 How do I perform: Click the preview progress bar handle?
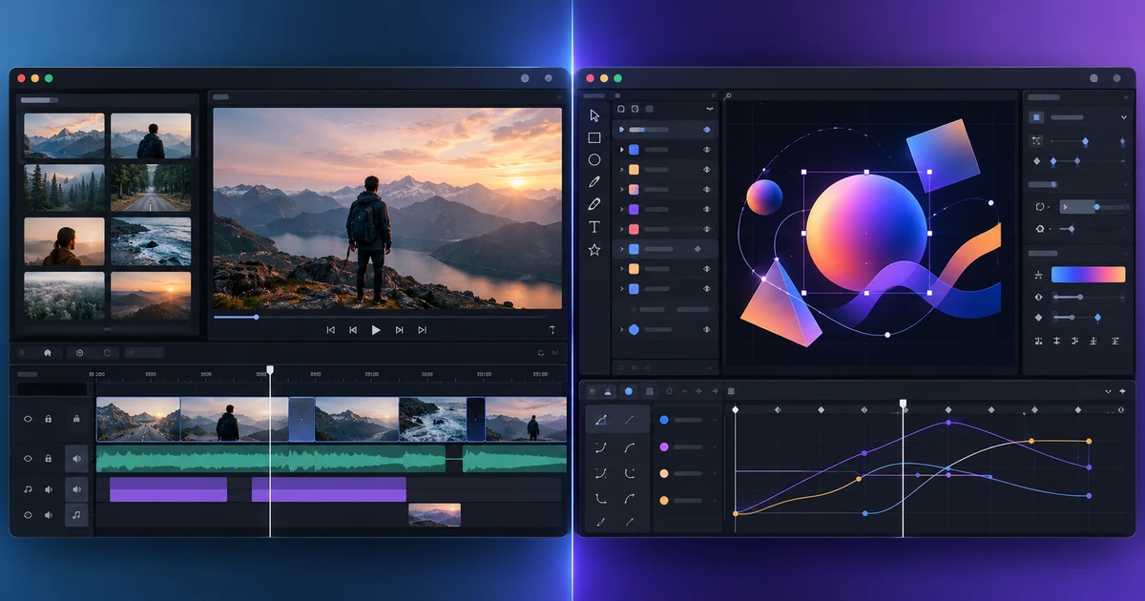click(x=256, y=316)
